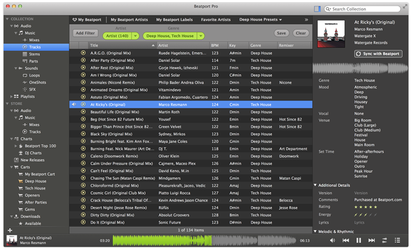Open the play queue list icon
Viewport: 411px width, 250px height.
click(x=397, y=240)
